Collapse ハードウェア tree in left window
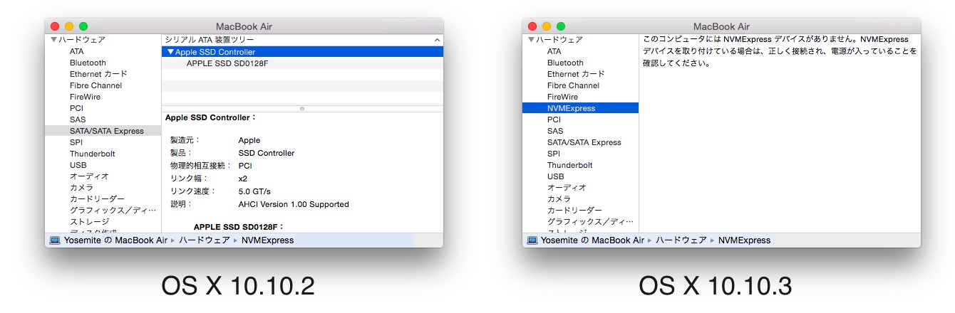The image size is (955, 313). (x=54, y=40)
